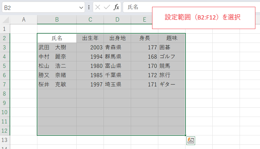260x149 pixels.
Task: Click the cell 千葉県
Action: tap(117, 75)
